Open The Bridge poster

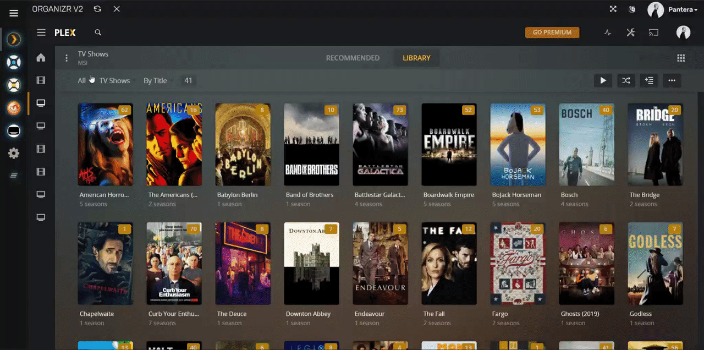click(x=655, y=144)
